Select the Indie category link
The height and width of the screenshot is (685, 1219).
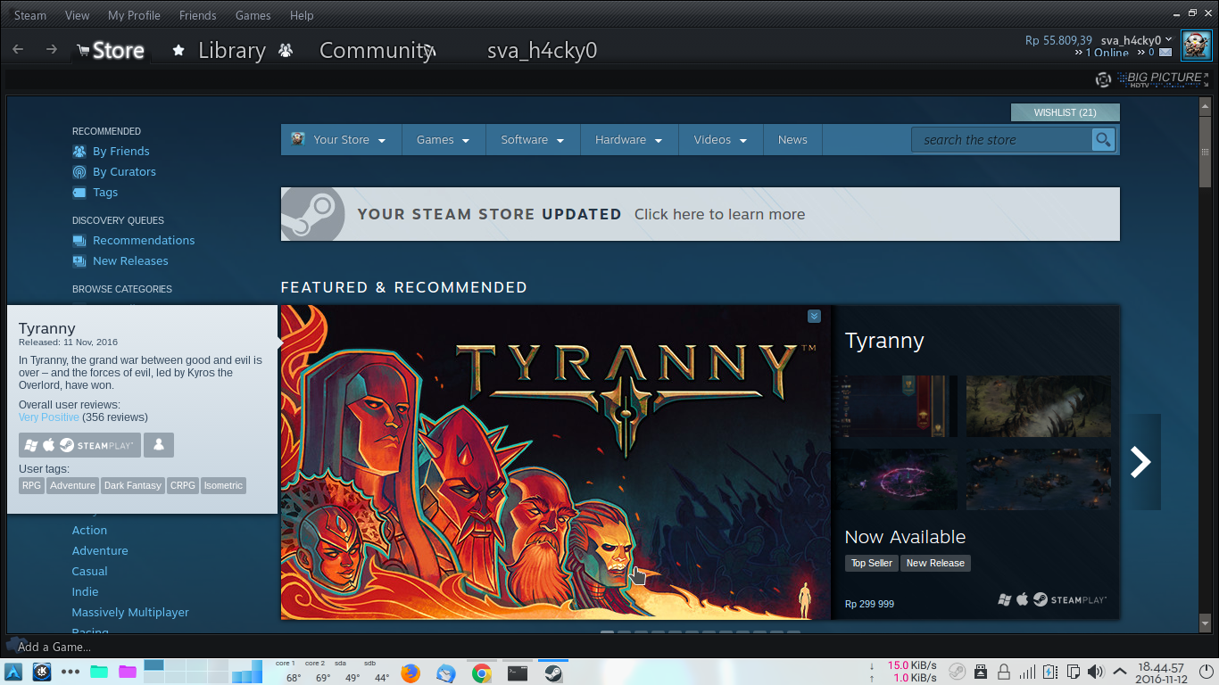click(85, 591)
